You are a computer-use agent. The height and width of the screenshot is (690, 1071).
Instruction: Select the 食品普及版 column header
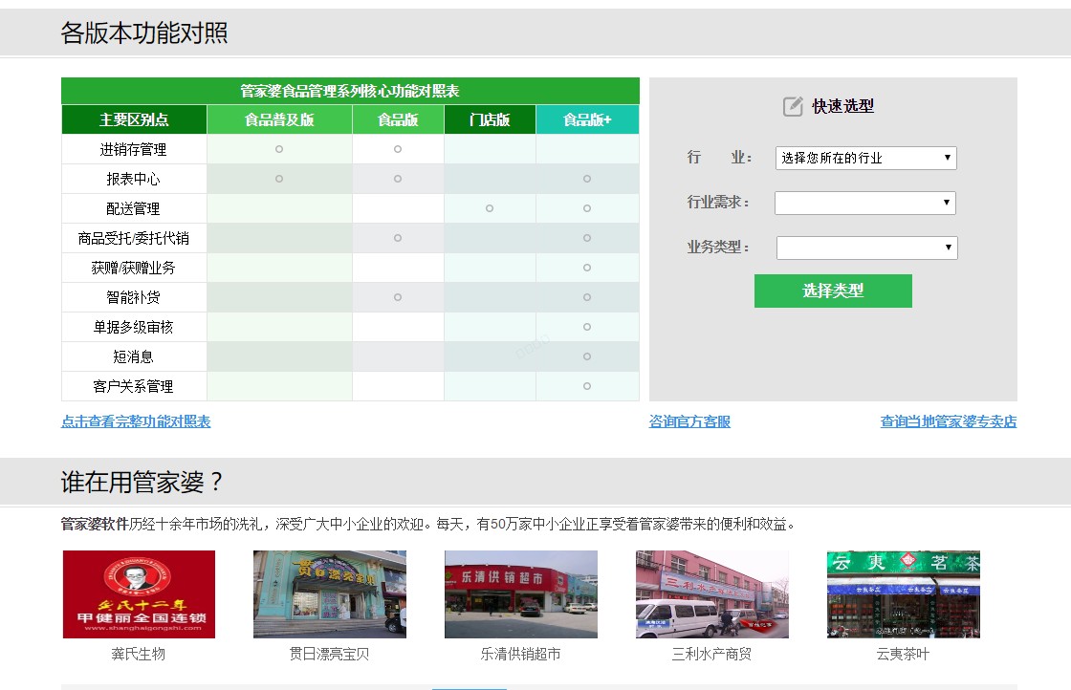(x=279, y=119)
